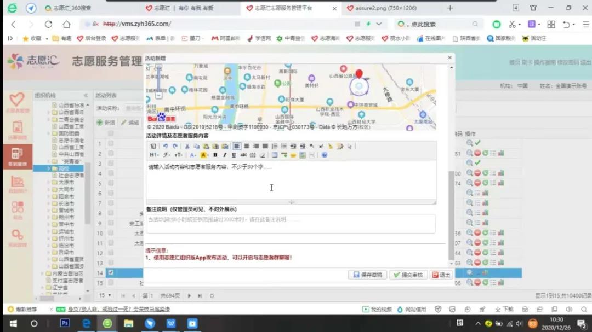Viewport: 592px width, 332px height.
Task: Open the 后台登录 bookmark
Action: 92,38
